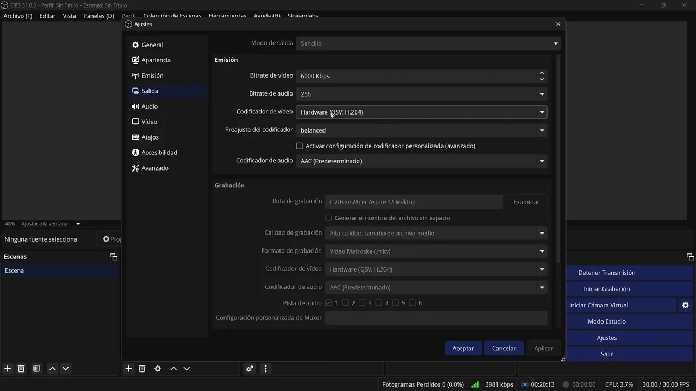Click the Muxer custom configuration field
Image resolution: width=696 pixels, height=391 pixels.
[x=436, y=318]
